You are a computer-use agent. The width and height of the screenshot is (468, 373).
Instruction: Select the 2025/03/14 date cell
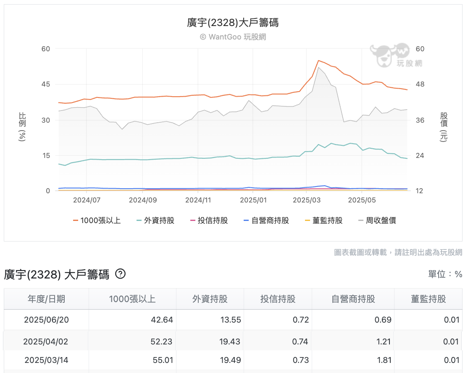46,360
